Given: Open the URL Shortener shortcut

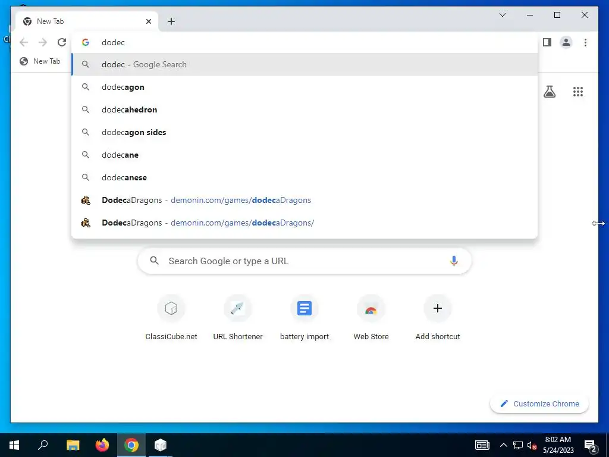Looking at the screenshot, I should [238, 318].
